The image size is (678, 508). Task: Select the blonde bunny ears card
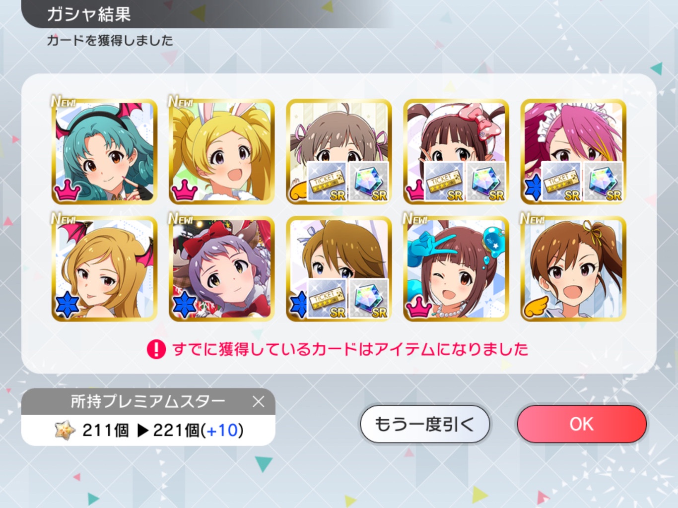coord(221,151)
